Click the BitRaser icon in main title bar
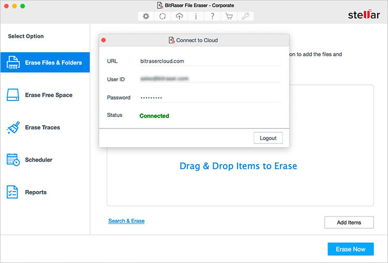 tap(160, 6)
